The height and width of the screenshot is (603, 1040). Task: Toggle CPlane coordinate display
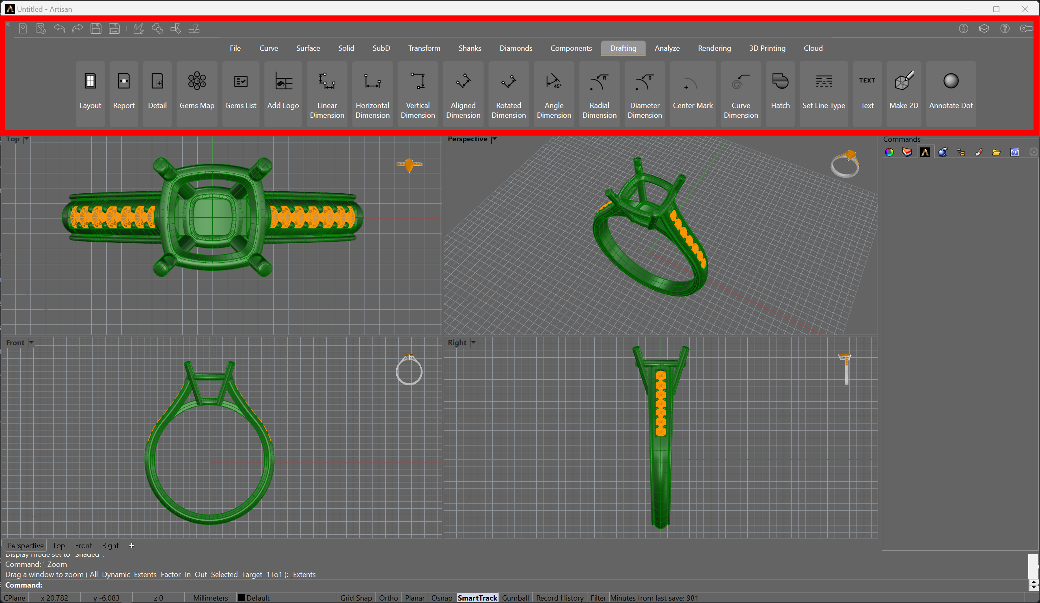[15, 598]
